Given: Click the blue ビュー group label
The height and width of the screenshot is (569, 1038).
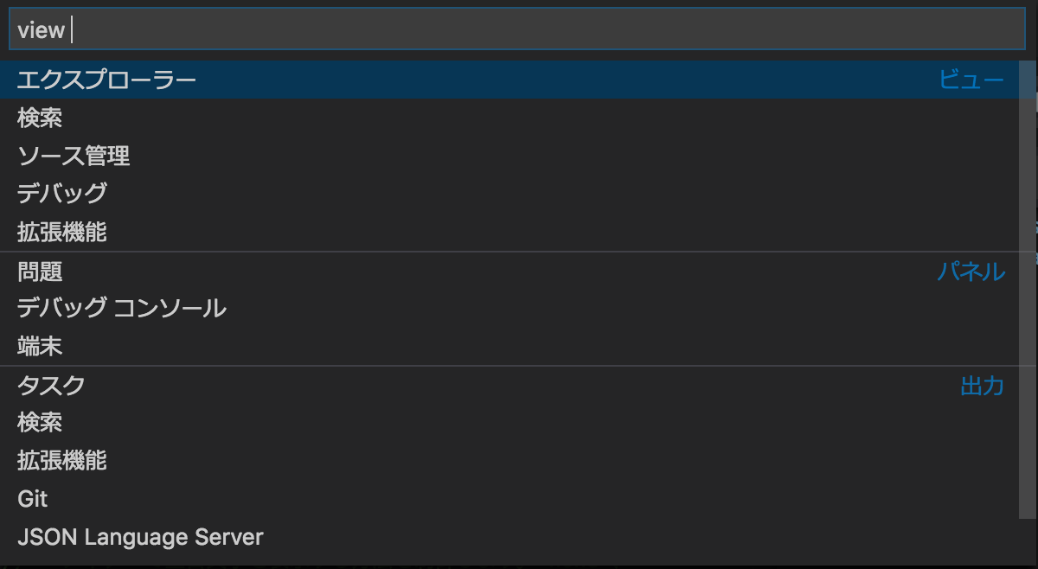Looking at the screenshot, I should [971, 80].
